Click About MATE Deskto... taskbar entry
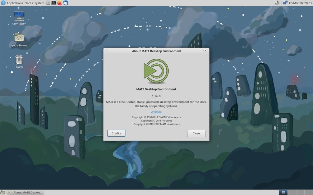The width and height of the screenshot is (313, 195). pos(25,193)
